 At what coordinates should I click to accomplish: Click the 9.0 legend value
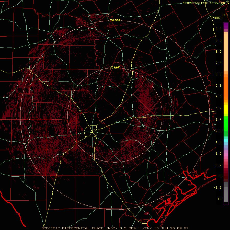218,40
